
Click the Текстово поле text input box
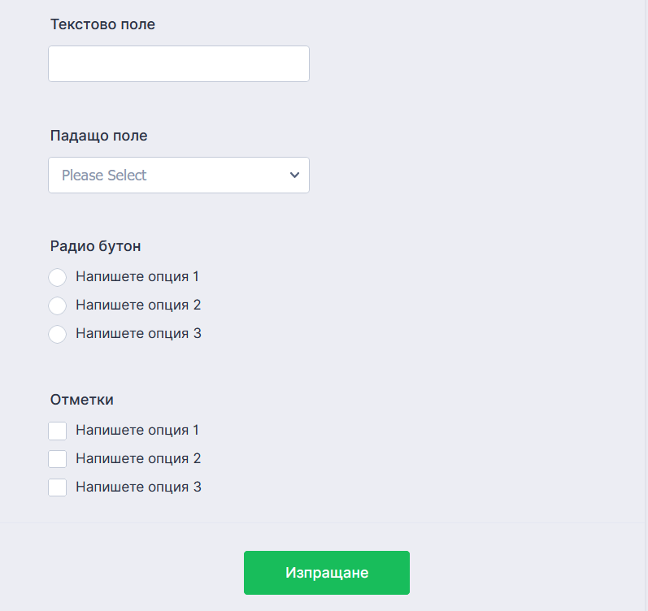pyautogui.click(x=179, y=63)
